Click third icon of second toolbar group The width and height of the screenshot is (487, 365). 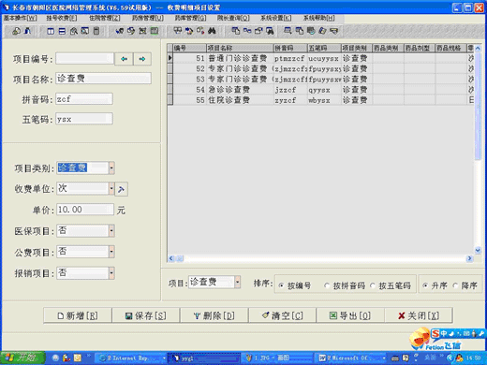tap(74, 31)
